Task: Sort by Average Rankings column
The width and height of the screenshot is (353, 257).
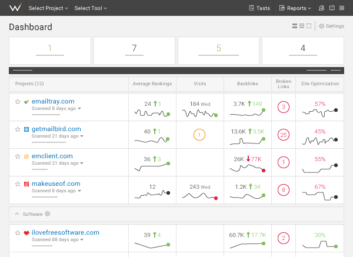Action: click(x=152, y=84)
